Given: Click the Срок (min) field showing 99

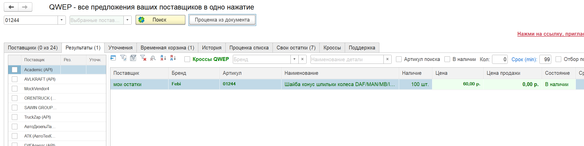Looking at the screenshot, I should (545, 59).
